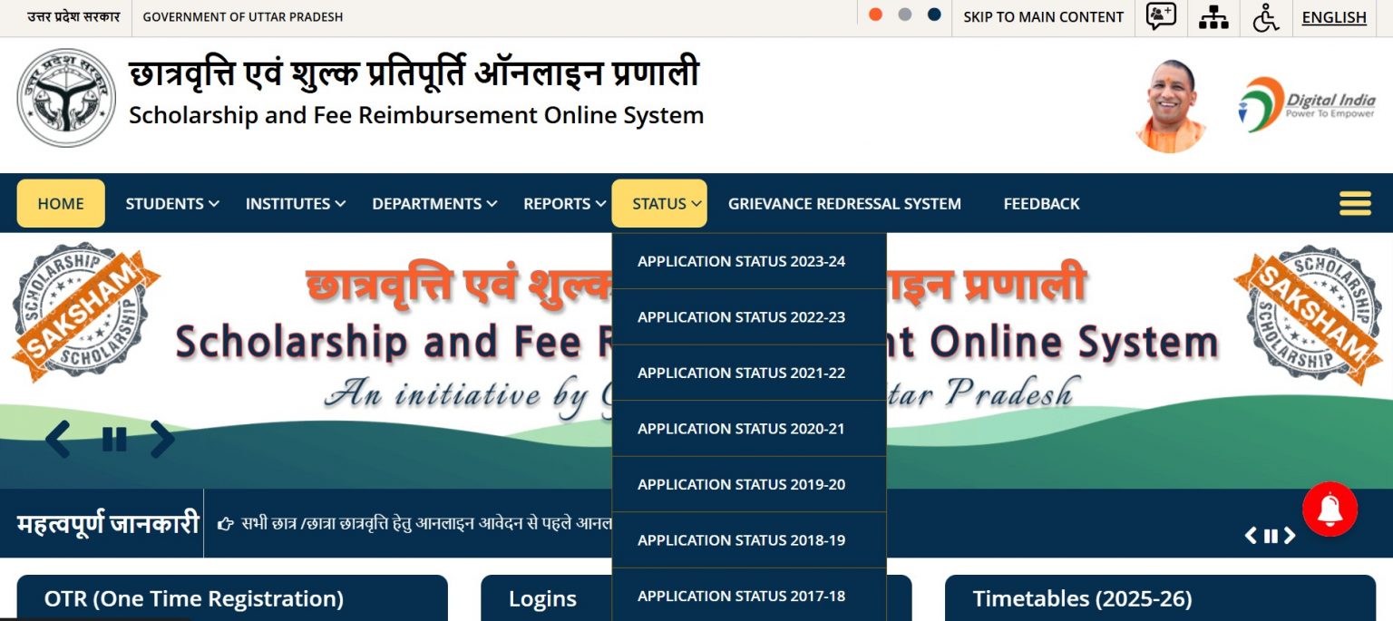Advance to next banner slide arrow
Screen dimensions: 1393x621
(161, 440)
